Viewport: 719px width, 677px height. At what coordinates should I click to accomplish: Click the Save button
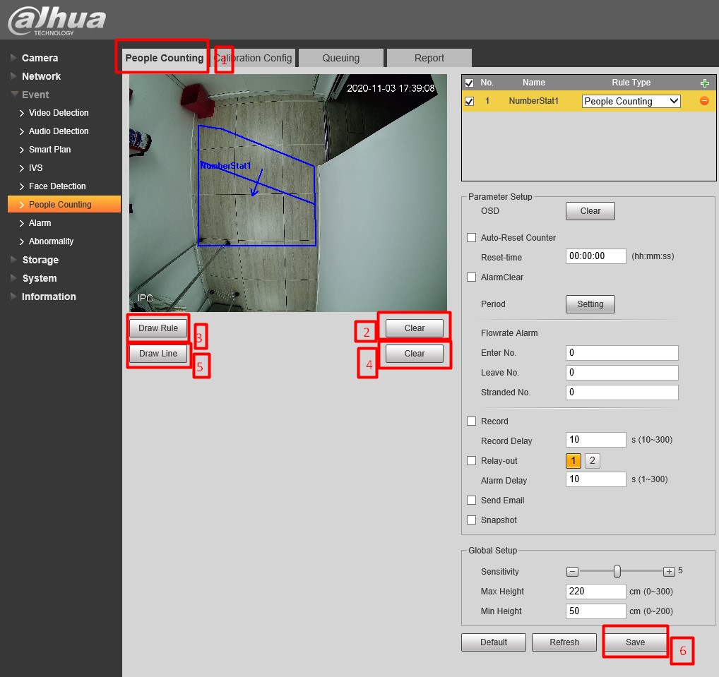coord(635,642)
